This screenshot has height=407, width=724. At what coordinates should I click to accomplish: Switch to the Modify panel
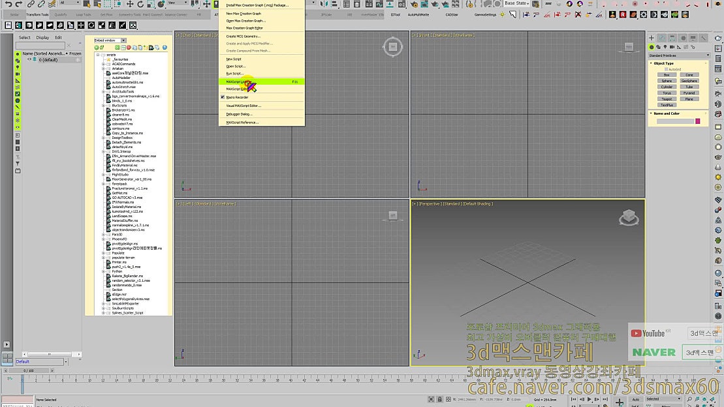coord(662,38)
